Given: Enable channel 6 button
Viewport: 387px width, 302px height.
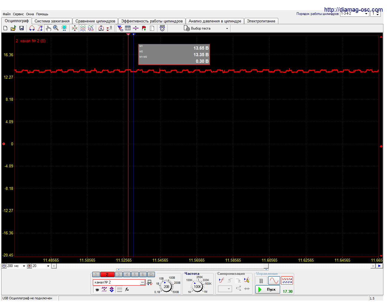Looking at the screenshot, I should (143, 274).
